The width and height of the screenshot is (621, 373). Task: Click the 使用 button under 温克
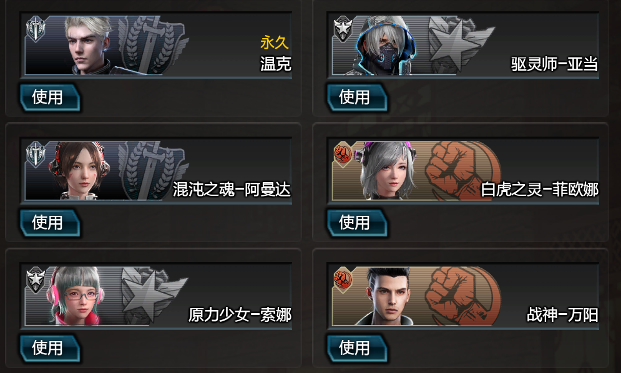(50, 97)
